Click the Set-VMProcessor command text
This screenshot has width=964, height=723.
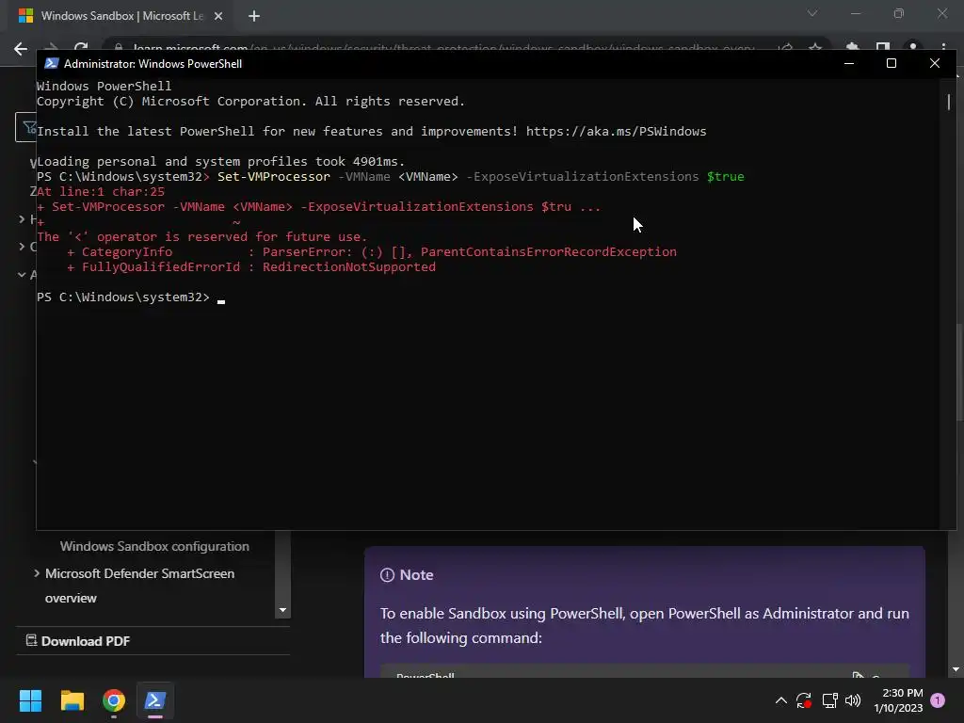click(x=274, y=176)
